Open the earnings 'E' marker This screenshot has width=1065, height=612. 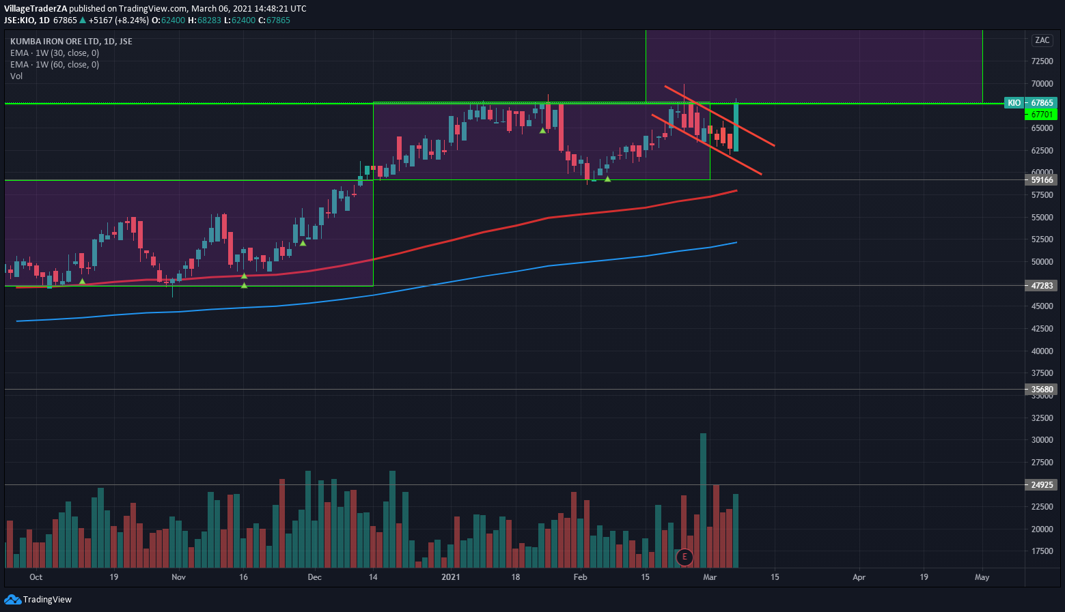pos(684,557)
